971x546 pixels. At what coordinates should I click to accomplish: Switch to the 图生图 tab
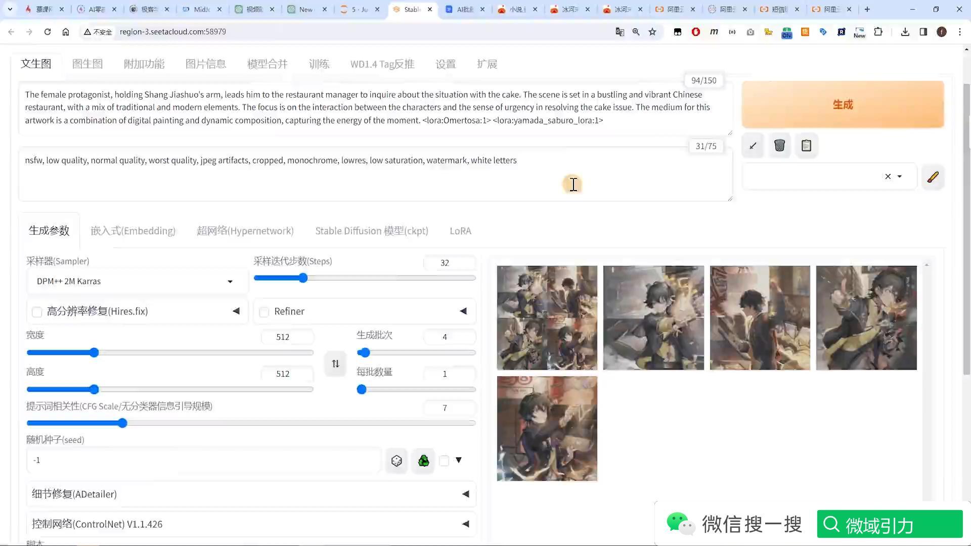coord(87,64)
